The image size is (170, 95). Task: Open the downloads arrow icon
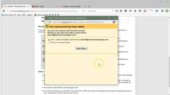(x=130, y=11)
